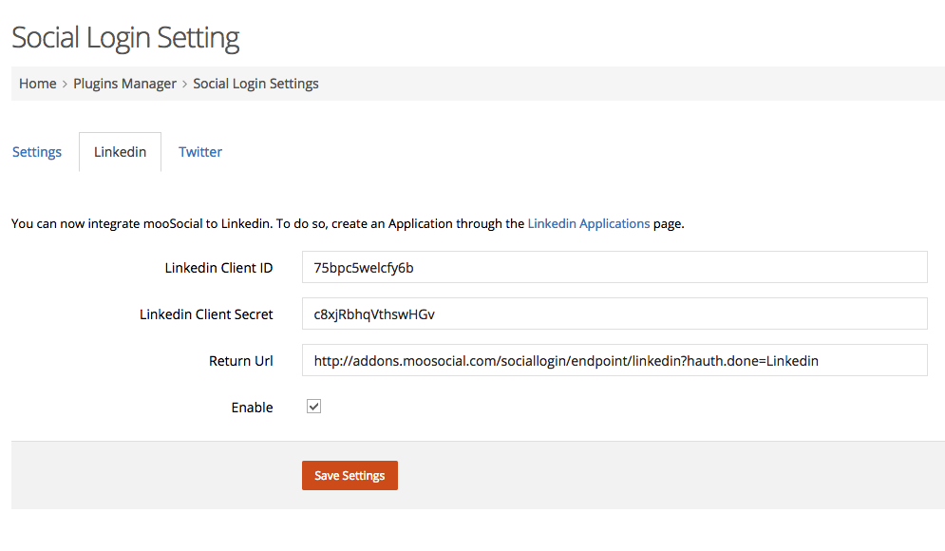Go to Home in the breadcrumb

coord(37,84)
